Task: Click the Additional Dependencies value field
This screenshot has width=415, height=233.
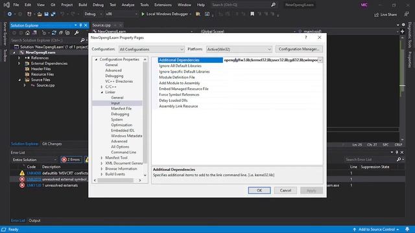Action: (x=270, y=60)
